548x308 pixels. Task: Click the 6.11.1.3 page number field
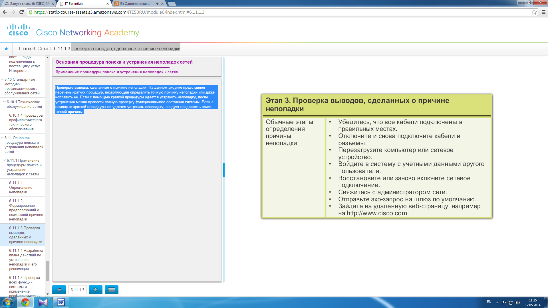click(77, 290)
